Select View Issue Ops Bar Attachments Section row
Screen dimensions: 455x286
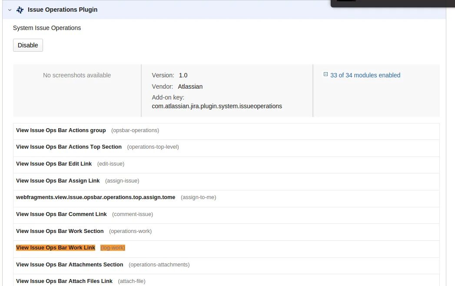point(226,265)
